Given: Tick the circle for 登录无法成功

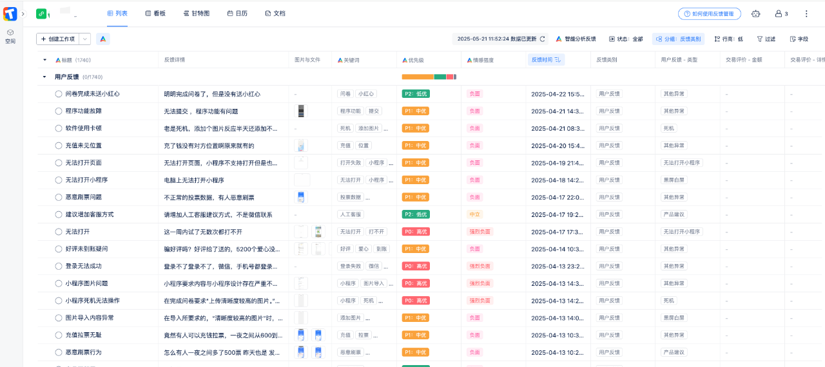Looking at the screenshot, I should (59, 266).
